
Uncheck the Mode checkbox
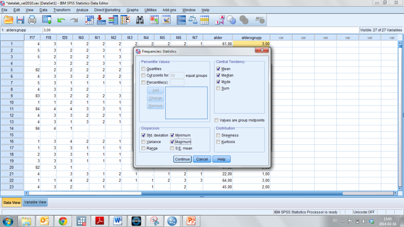click(x=218, y=82)
